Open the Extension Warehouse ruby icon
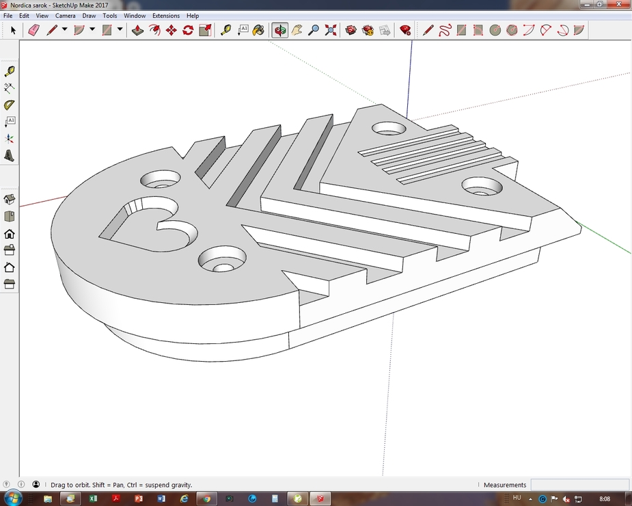The width and height of the screenshot is (632, 506). [x=405, y=30]
